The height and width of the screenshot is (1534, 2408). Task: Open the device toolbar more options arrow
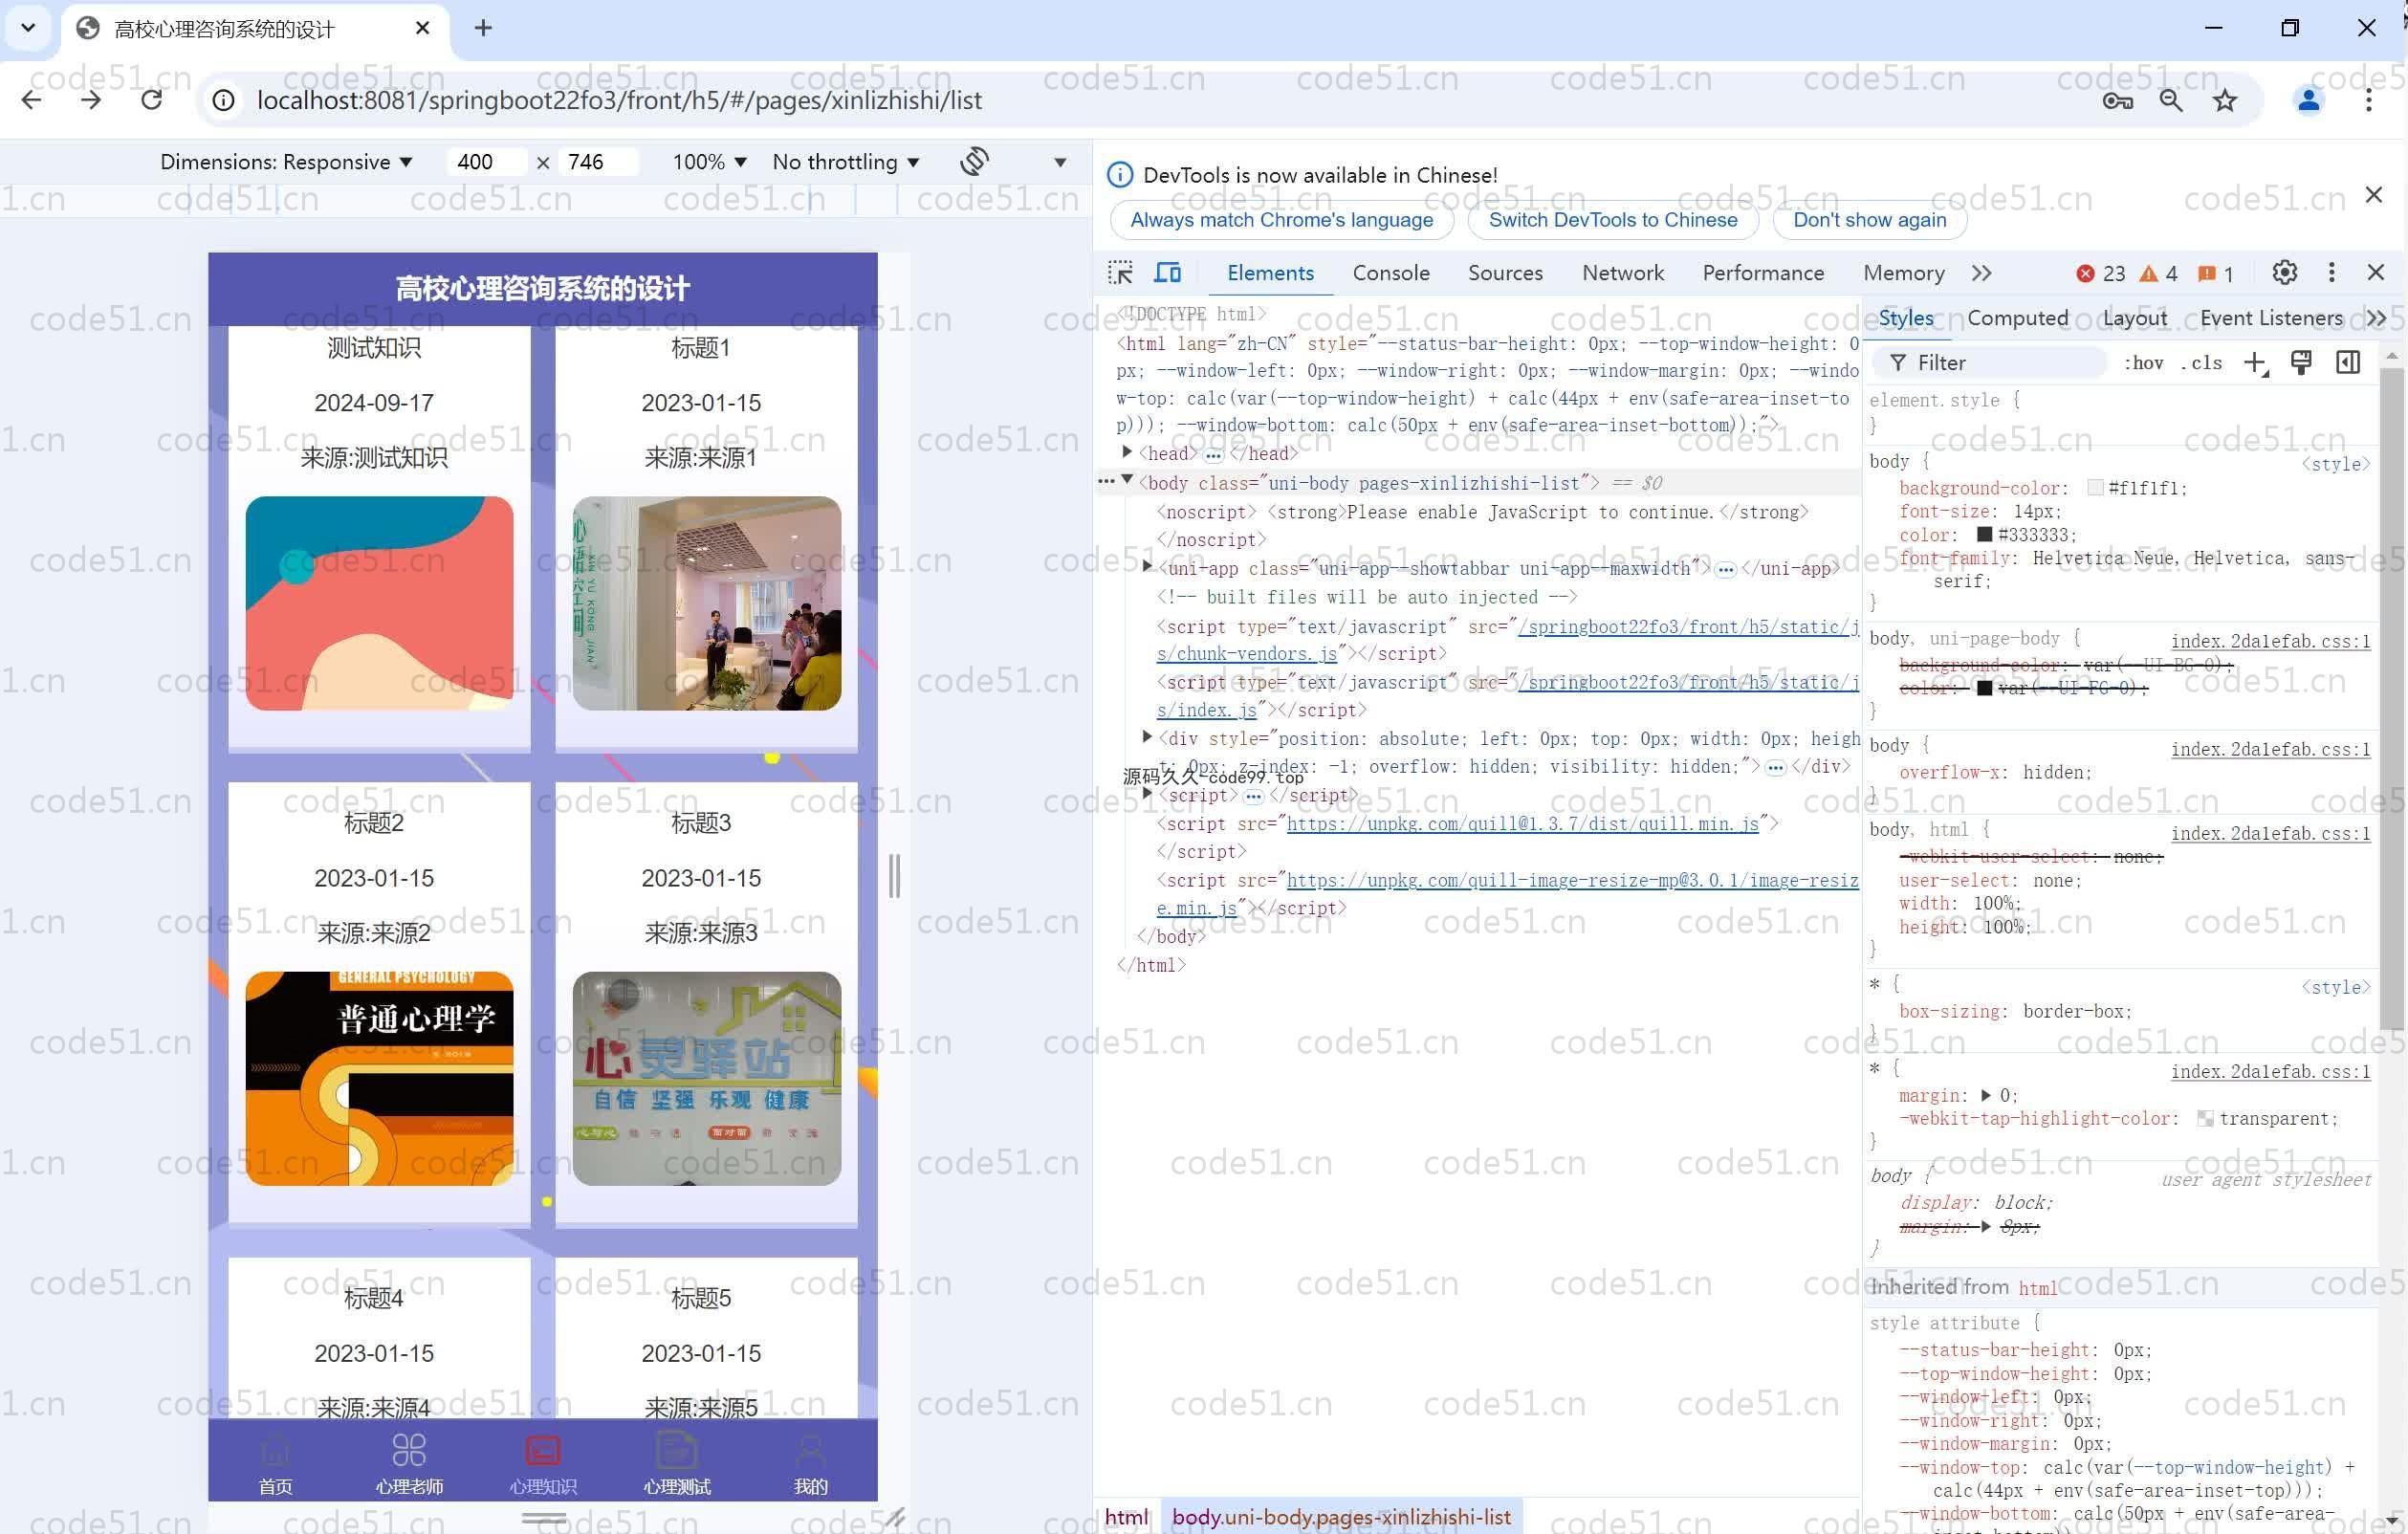(1060, 162)
